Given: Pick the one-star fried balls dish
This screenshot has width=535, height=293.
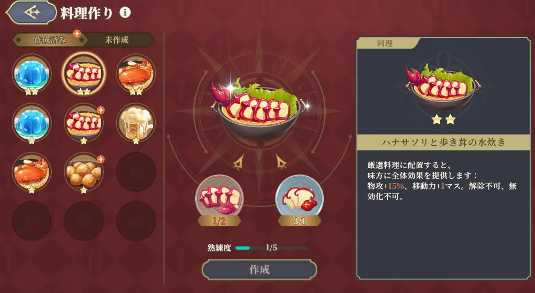Looking at the screenshot, I should (83, 172).
